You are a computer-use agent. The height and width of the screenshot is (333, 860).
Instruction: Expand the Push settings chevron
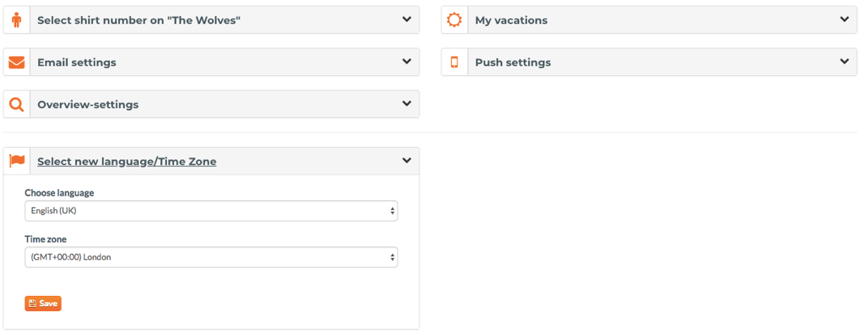point(844,61)
